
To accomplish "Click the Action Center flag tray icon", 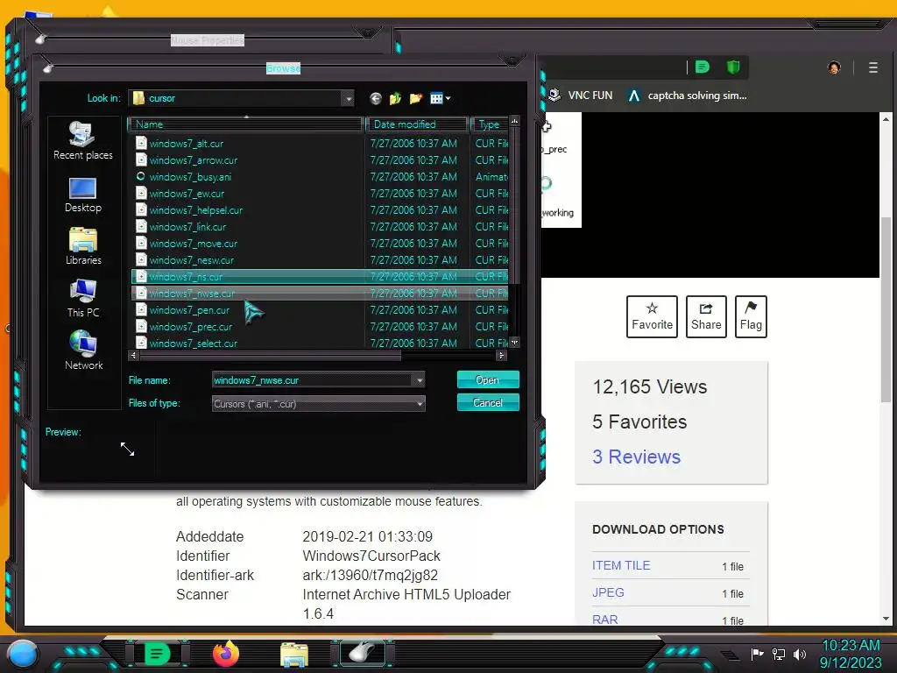I will click(x=758, y=654).
